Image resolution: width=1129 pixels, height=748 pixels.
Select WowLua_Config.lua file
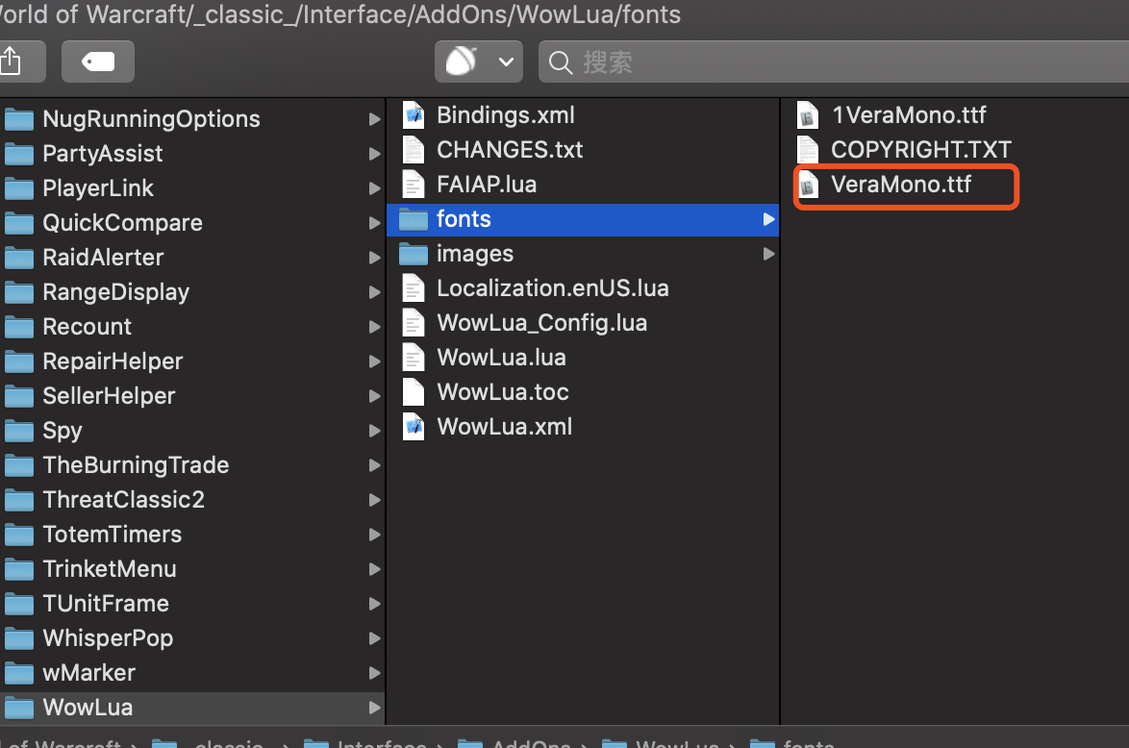point(541,323)
